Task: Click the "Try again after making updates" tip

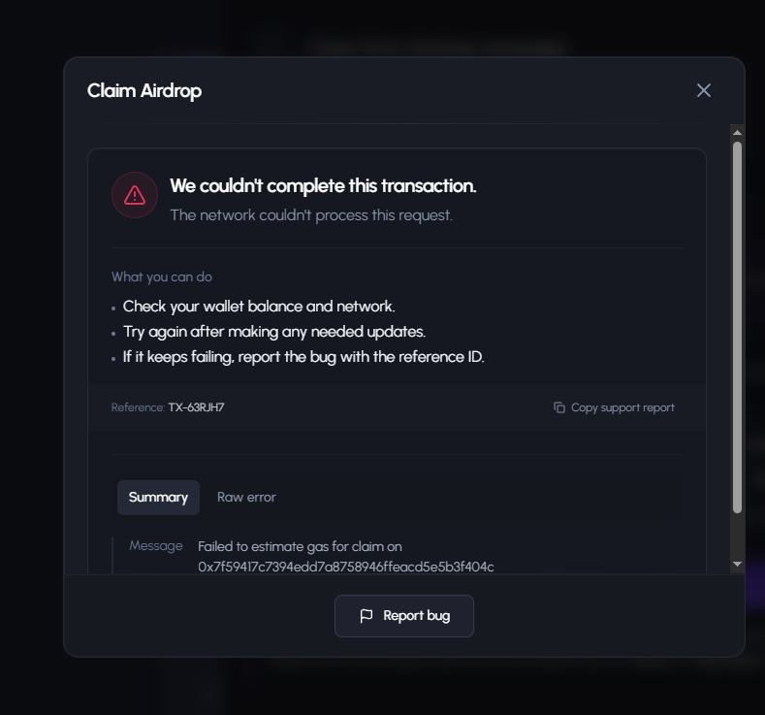Action: [274, 332]
